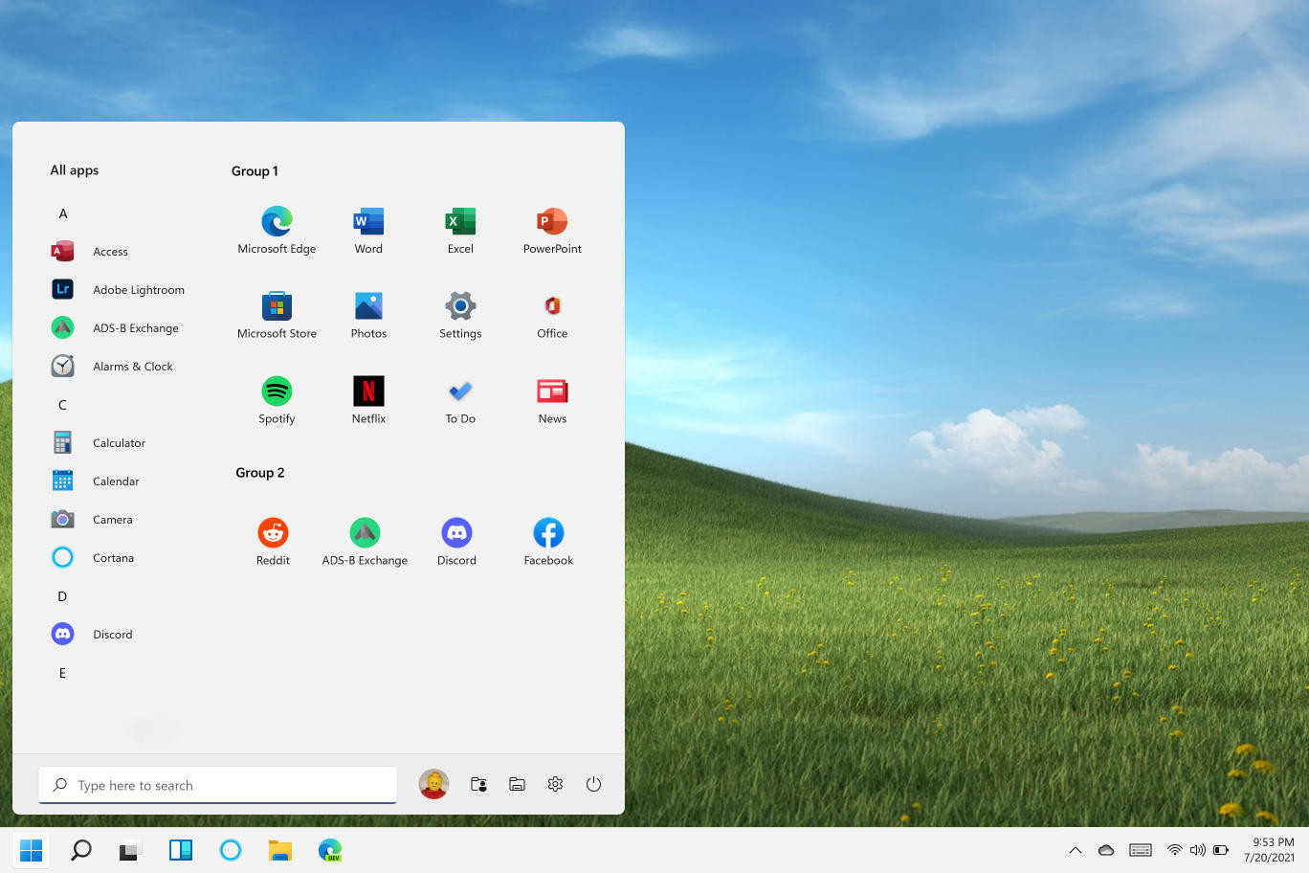Open the Discord tile in Group 2

[456, 542]
